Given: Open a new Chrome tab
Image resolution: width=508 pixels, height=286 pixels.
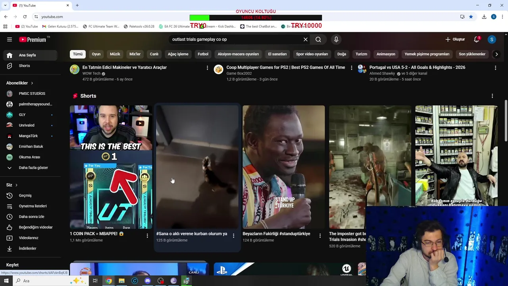Looking at the screenshot, I should tap(77, 5).
